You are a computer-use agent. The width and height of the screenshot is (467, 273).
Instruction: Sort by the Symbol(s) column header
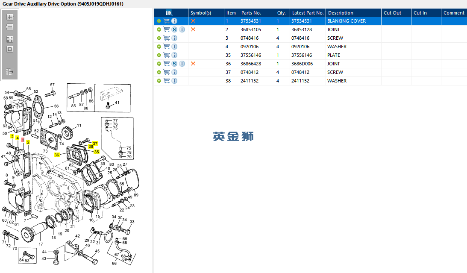point(206,13)
